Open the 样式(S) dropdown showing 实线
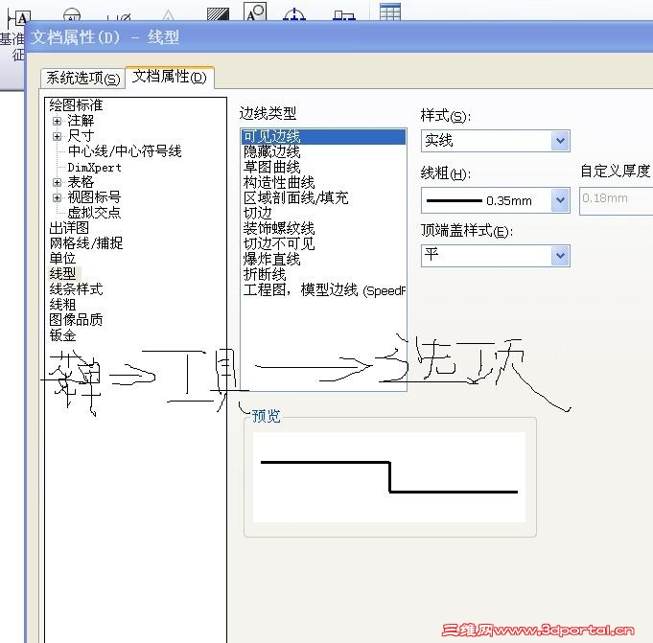 pos(495,141)
